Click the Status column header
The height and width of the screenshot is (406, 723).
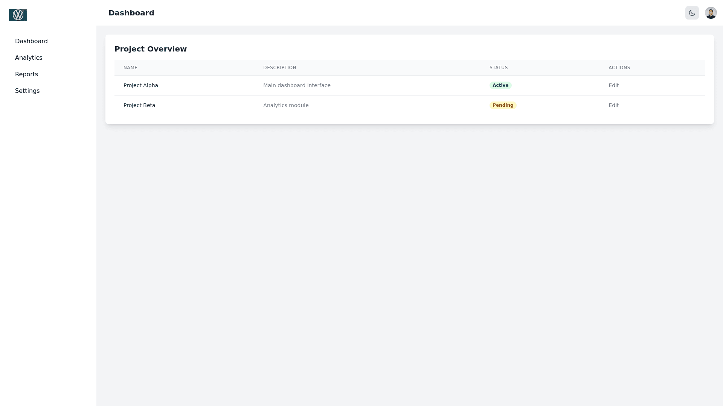499,68
